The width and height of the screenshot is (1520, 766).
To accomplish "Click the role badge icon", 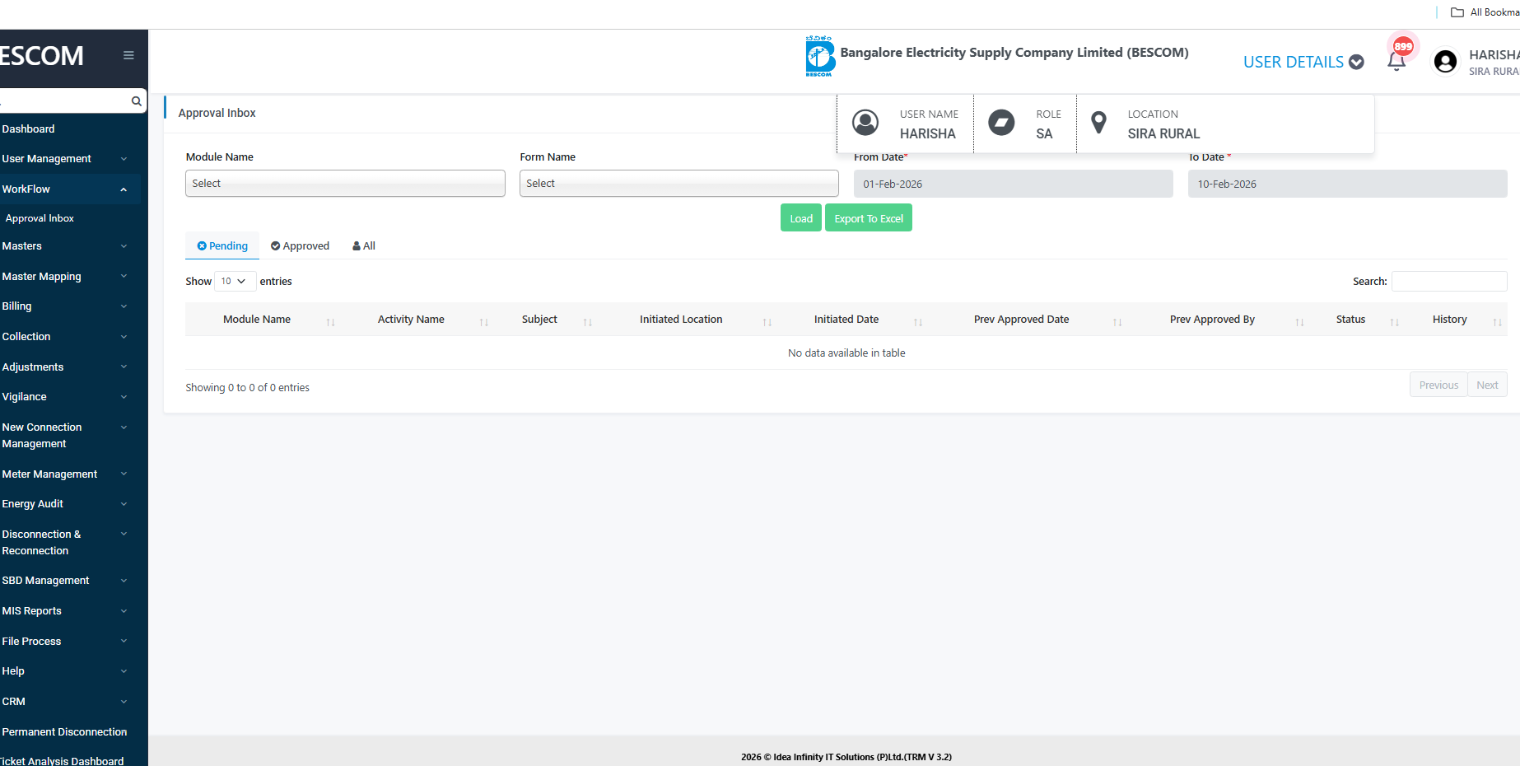I will point(1001,123).
